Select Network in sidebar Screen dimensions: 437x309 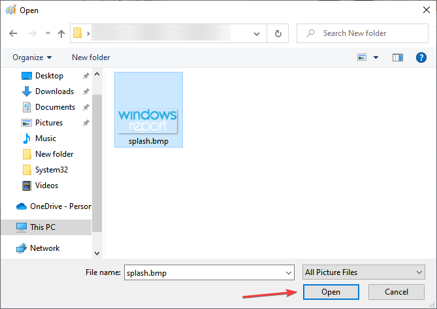click(44, 248)
